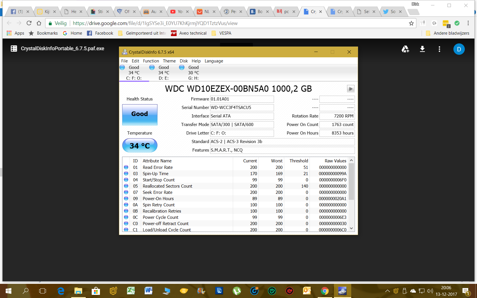
Task: Reload the page with the refresh icon
Action: (x=29, y=23)
